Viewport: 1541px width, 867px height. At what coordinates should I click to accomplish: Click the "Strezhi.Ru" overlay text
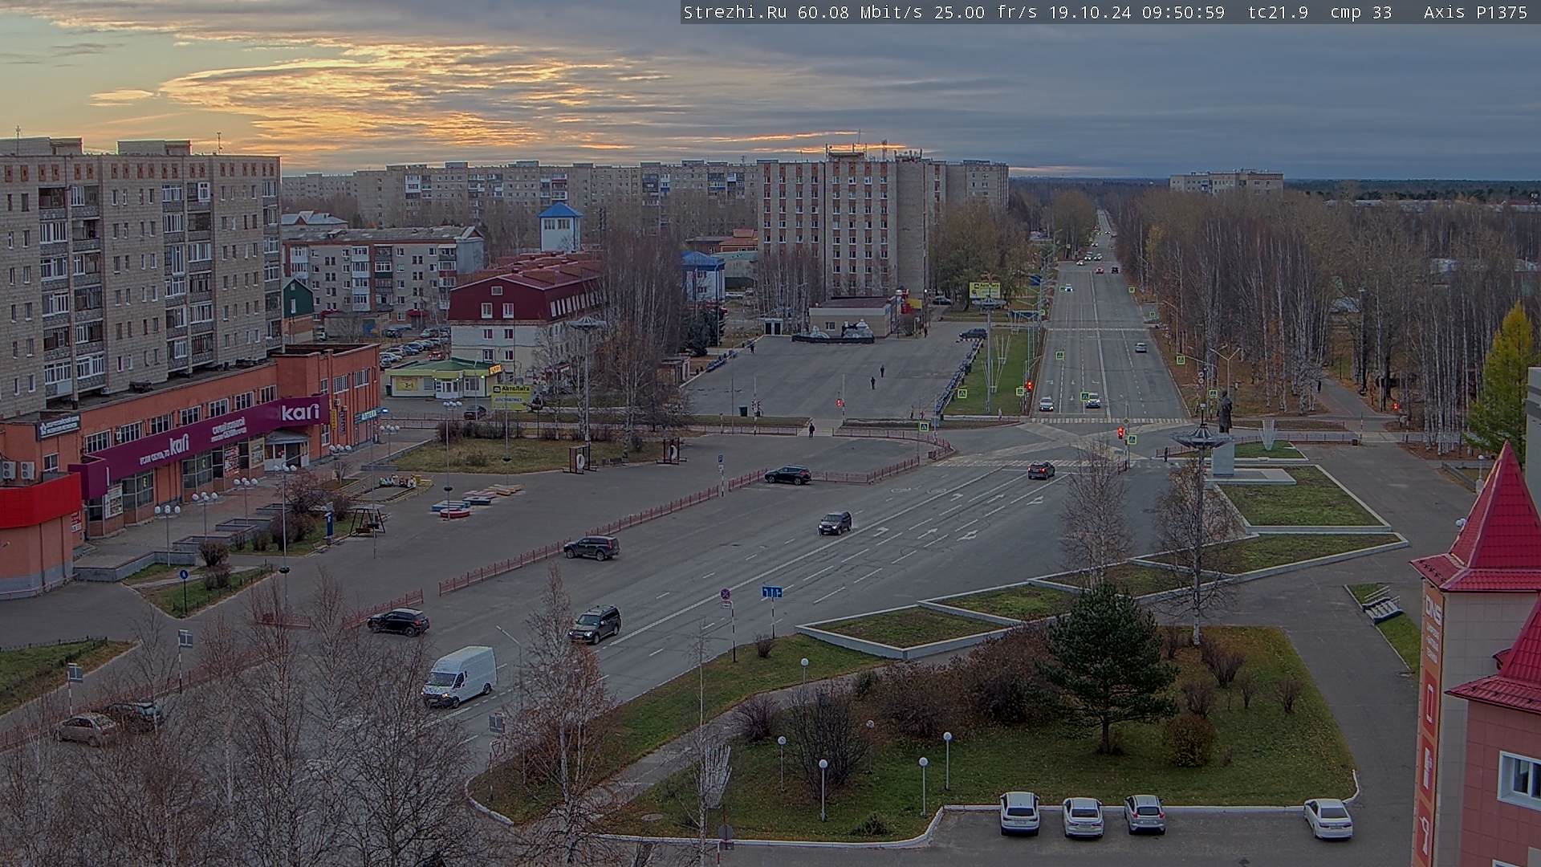coord(734,12)
